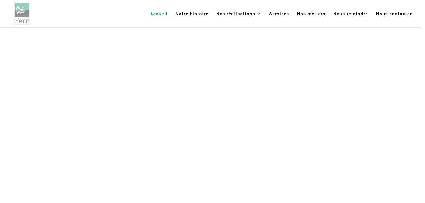Viewport: 425px width, 203px height.
Task: Click the Fern logo in the header
Action: [x=22, y=13]
